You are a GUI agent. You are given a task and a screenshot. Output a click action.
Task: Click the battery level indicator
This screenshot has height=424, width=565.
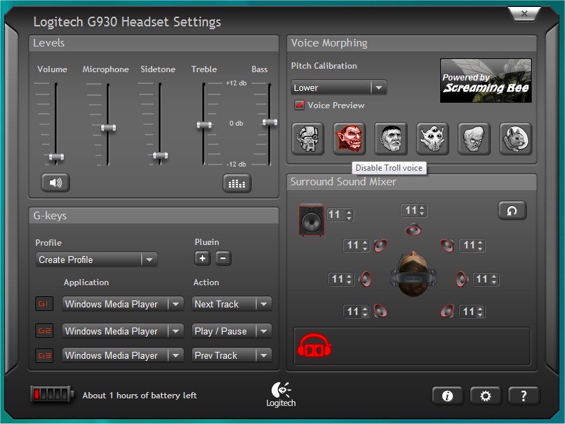[52, 394]
